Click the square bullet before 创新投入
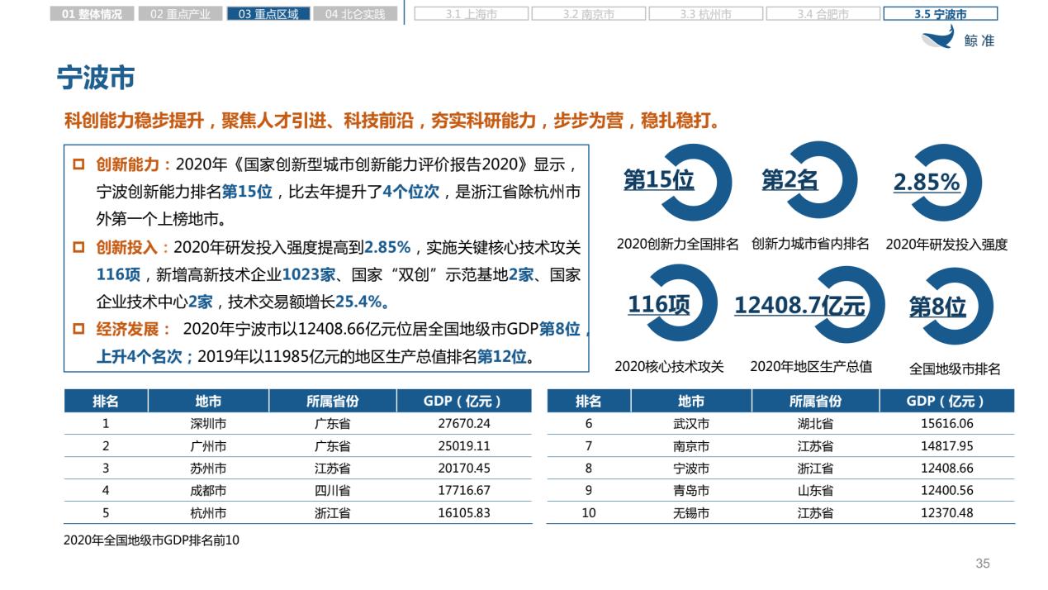Viewport: 1048px width, 590px height. 78,247
